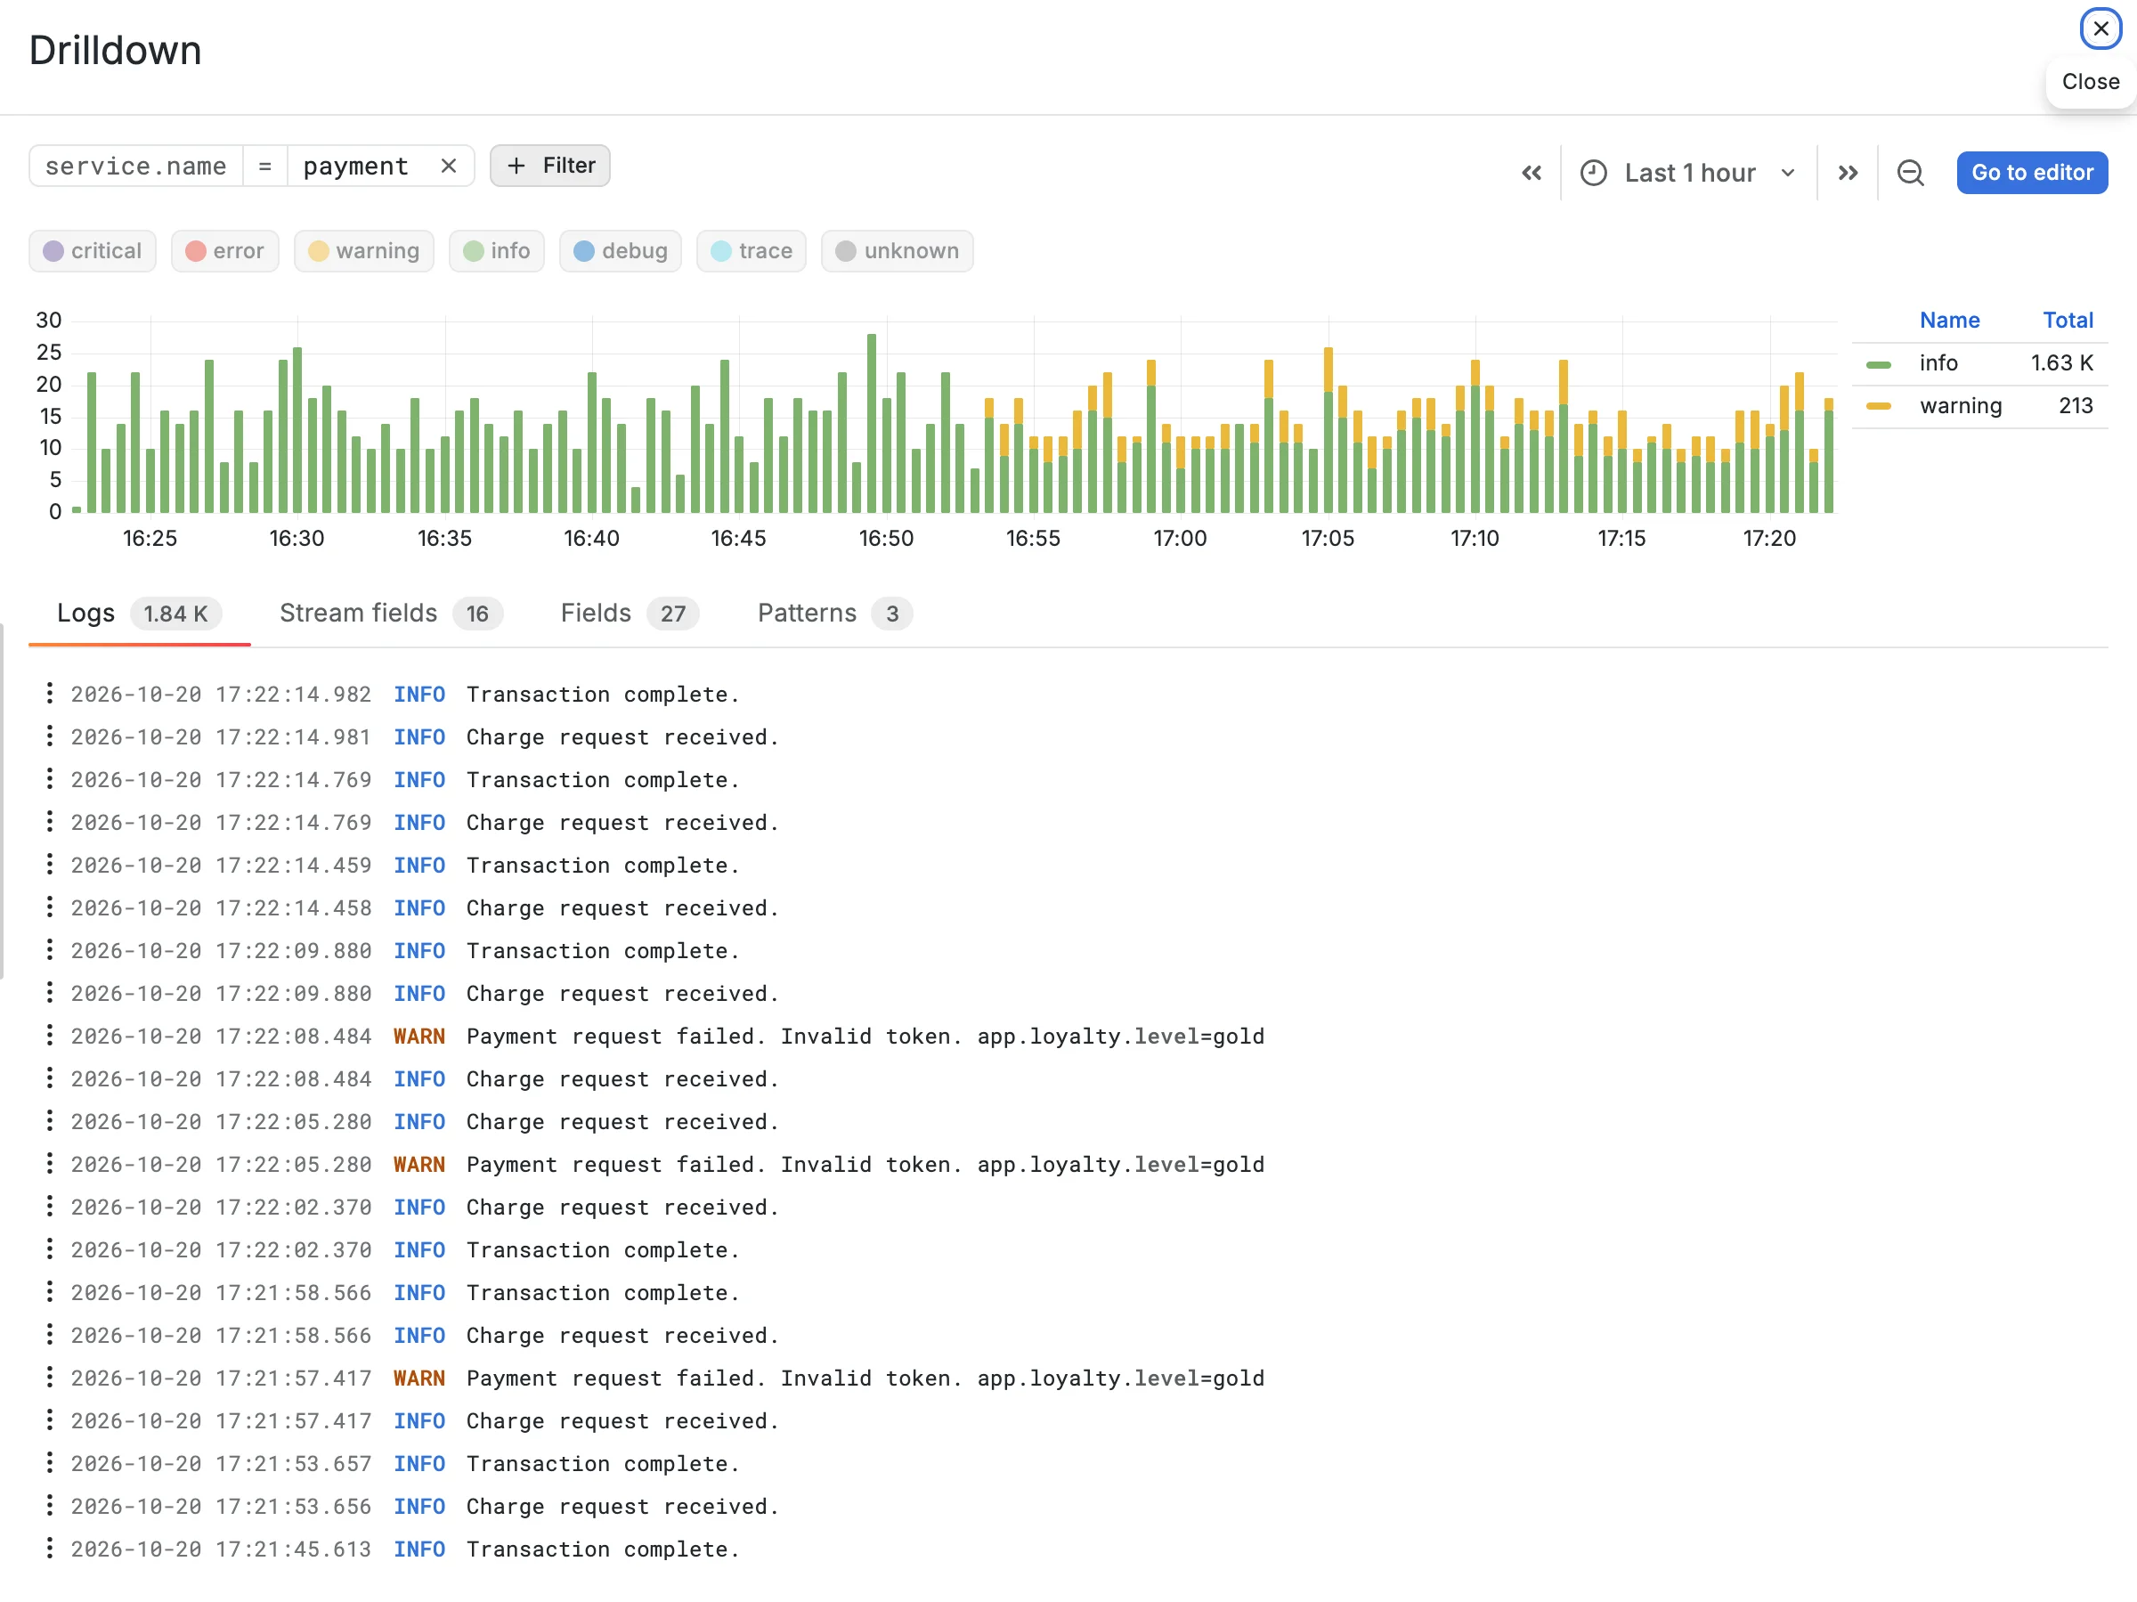This screenshot has width=2137, height=1602.
Task: Open row menu for 17:21:58.566 Transaction complete entry
Action: tap(49, 1293)
